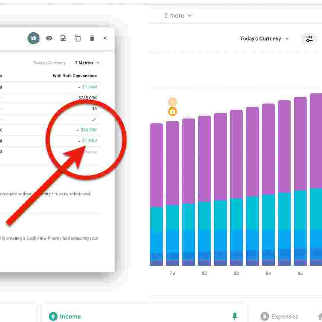Open the Income section
Image resolution: width=322 pixels, height=322 pixels.
tap(70, 316)
